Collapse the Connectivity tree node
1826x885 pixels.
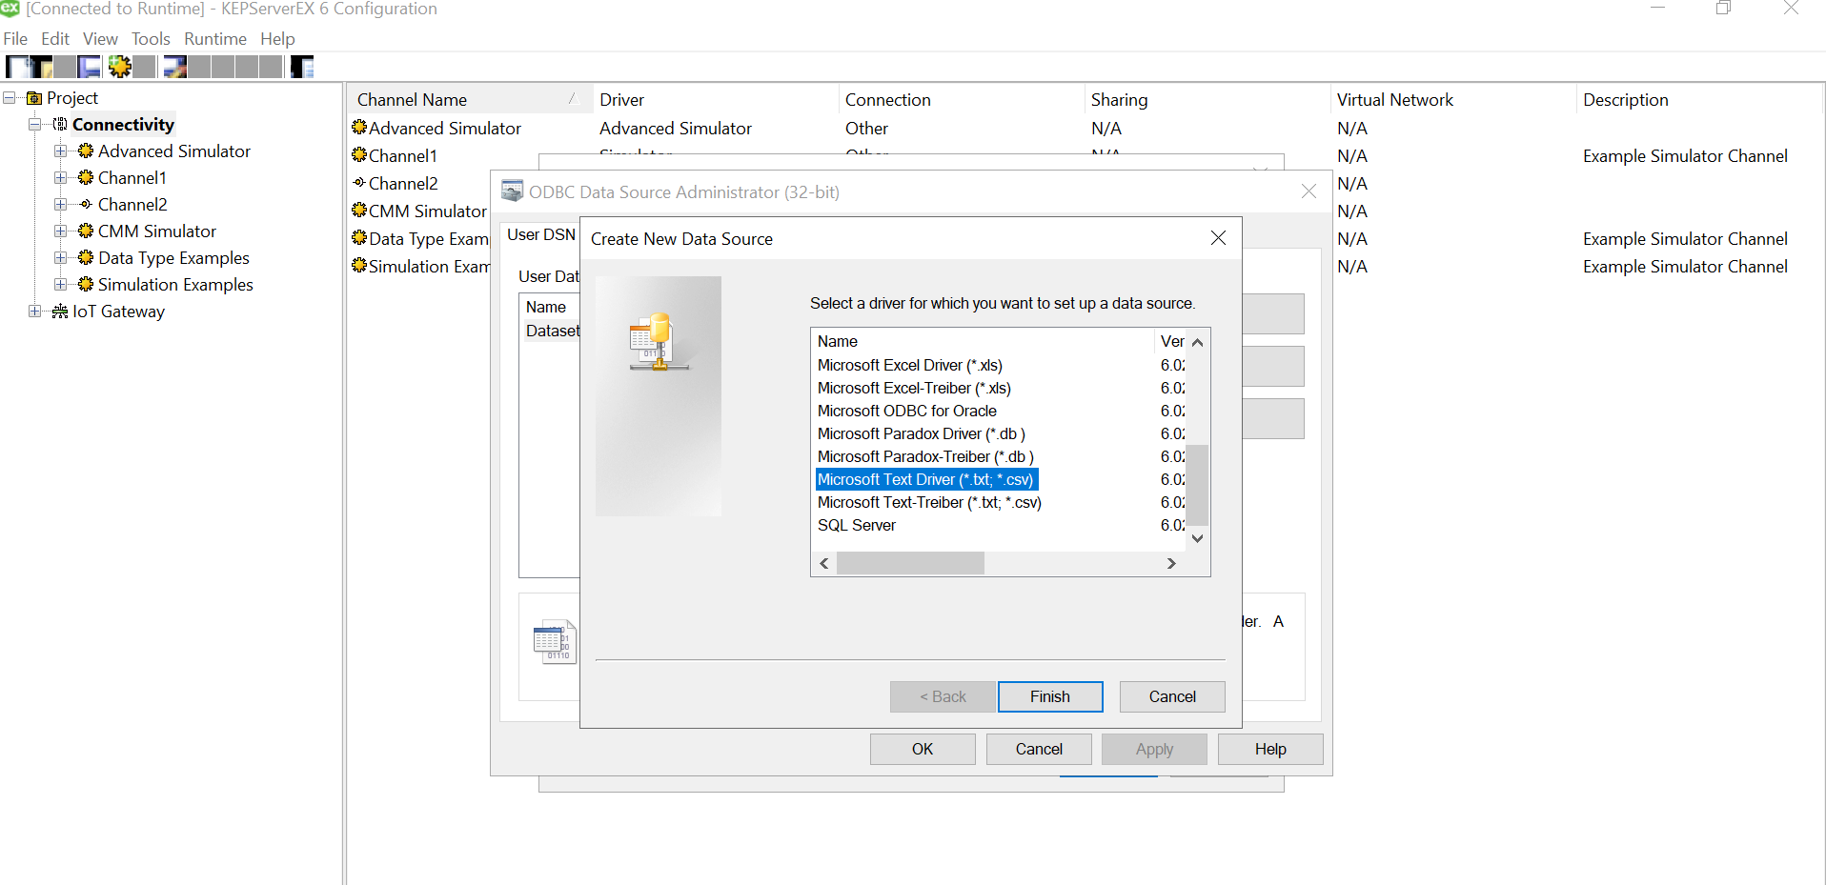coord(34,125)
